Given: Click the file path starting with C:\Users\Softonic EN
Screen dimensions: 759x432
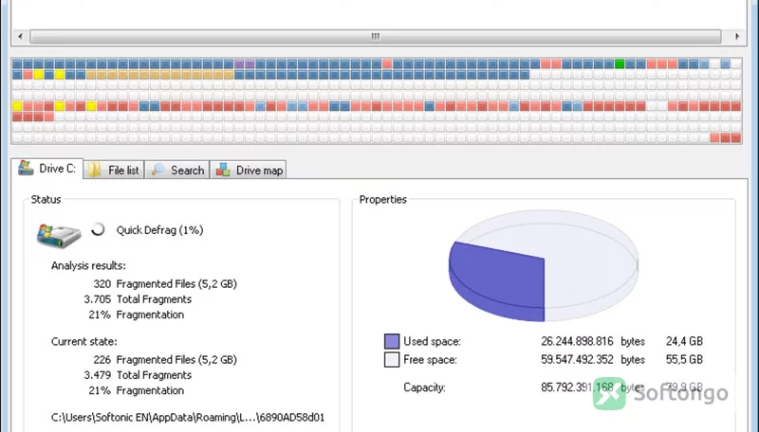Looking at the screenshot, I should click(x=188, y=417).
